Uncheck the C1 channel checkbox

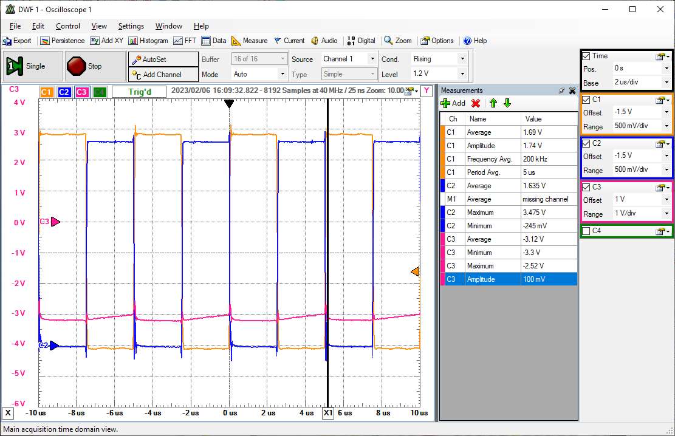pyautogui.click(x=586, y=100)
